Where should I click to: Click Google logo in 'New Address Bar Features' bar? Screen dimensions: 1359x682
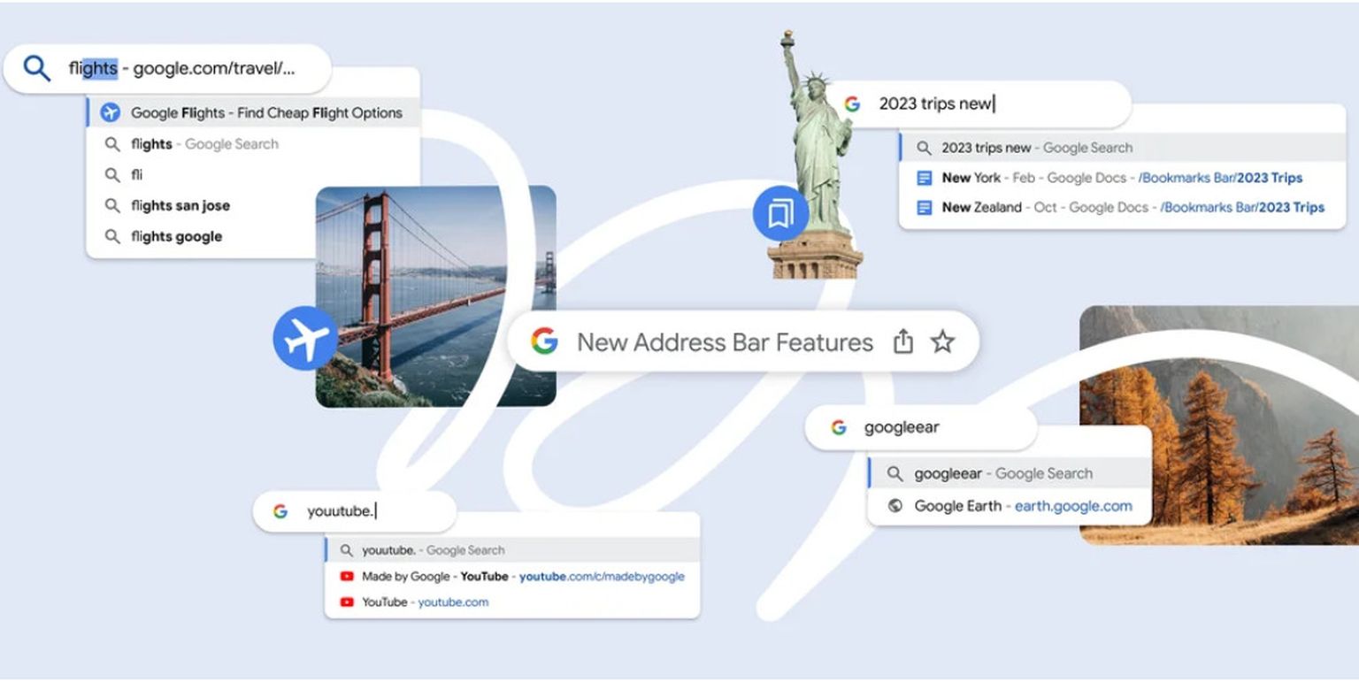544,341
